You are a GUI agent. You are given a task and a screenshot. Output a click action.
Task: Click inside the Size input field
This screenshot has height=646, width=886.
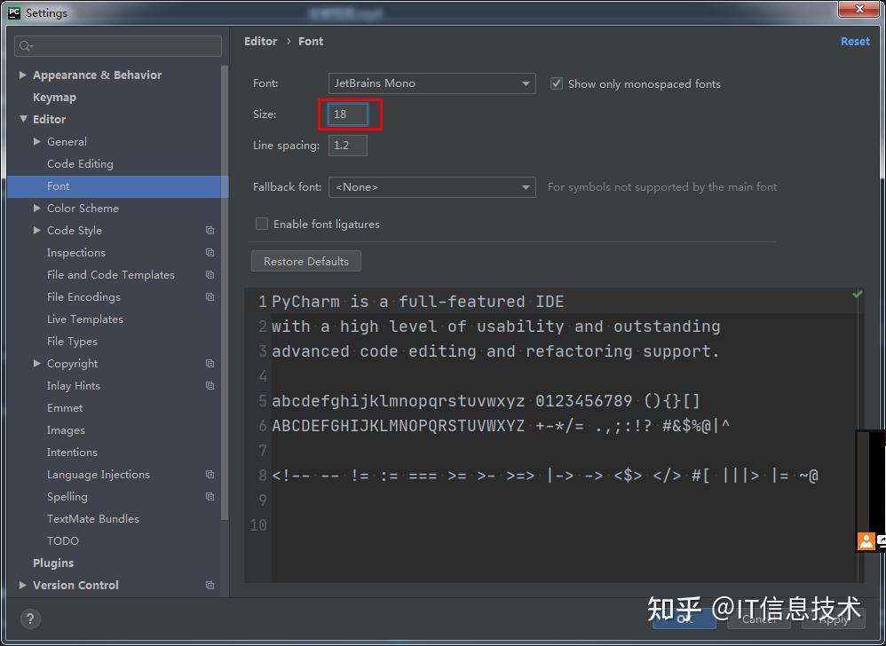tap(349, 114)
